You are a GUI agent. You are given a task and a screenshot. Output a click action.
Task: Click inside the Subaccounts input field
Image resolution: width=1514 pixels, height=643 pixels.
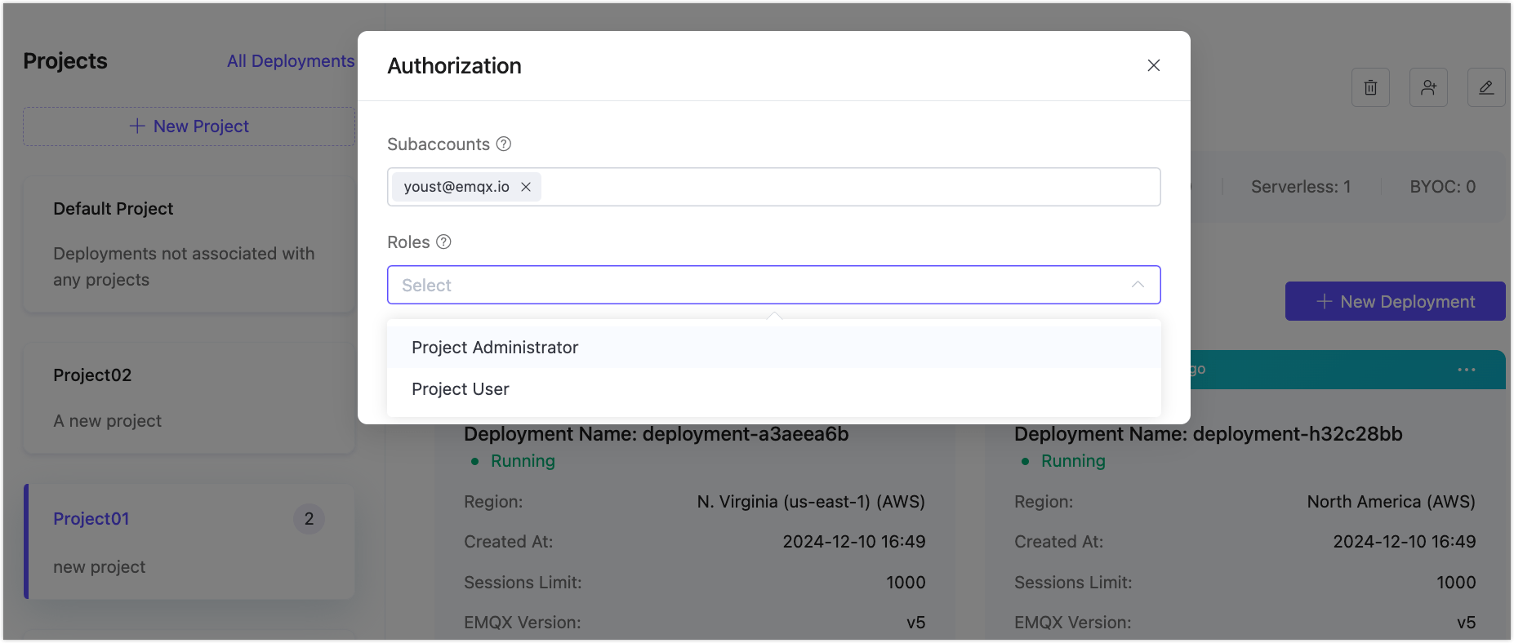[849, 187]
